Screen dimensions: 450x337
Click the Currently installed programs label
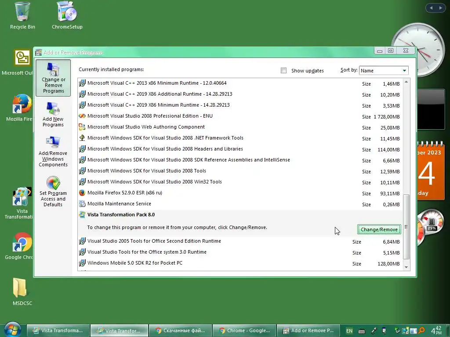point(111,70)
